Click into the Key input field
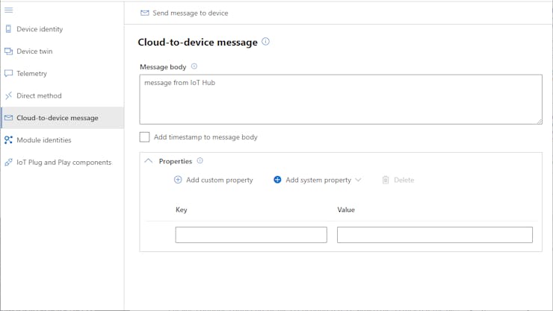This screenshot has height=311, width=553. (x=251, y=235)
